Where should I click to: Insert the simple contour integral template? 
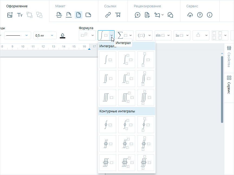pyautogui.click(x=108, y=124)
